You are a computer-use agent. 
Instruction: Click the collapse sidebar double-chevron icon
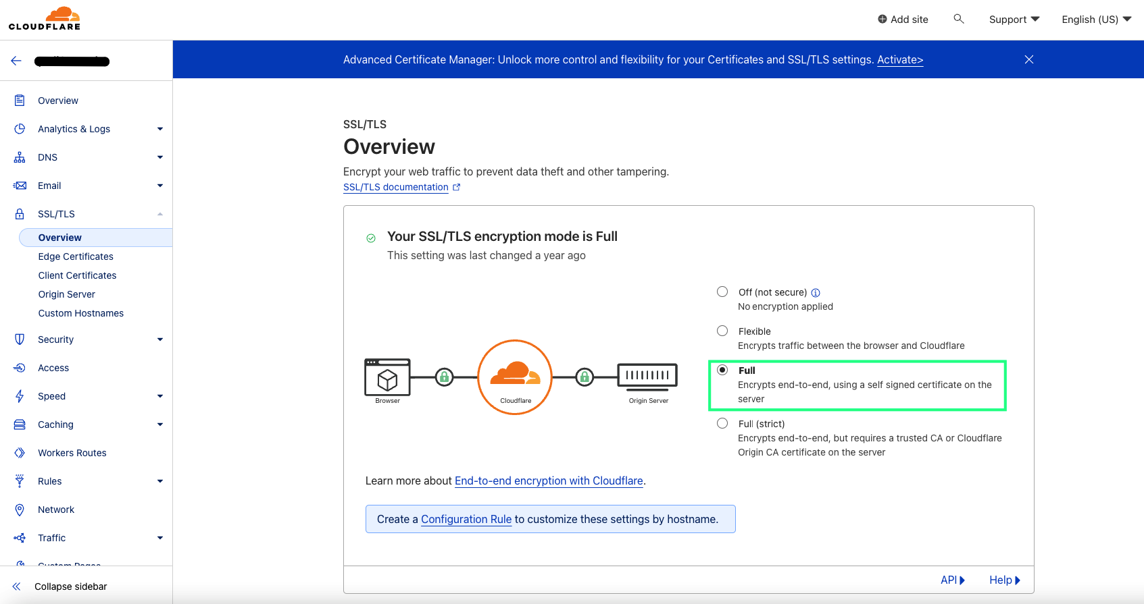(x=16, y=586)
